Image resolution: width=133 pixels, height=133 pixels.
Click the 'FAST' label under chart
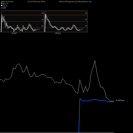(x=14, y=34)
